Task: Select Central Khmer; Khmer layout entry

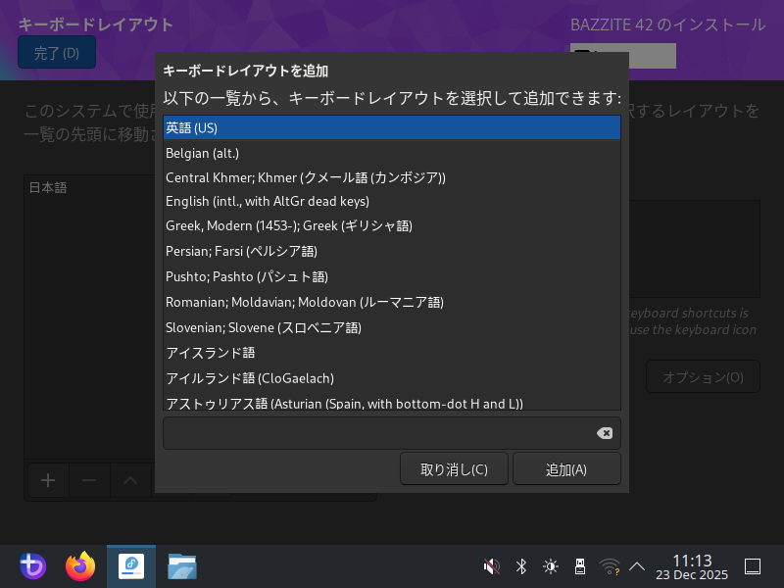Action: click(391, 177)
